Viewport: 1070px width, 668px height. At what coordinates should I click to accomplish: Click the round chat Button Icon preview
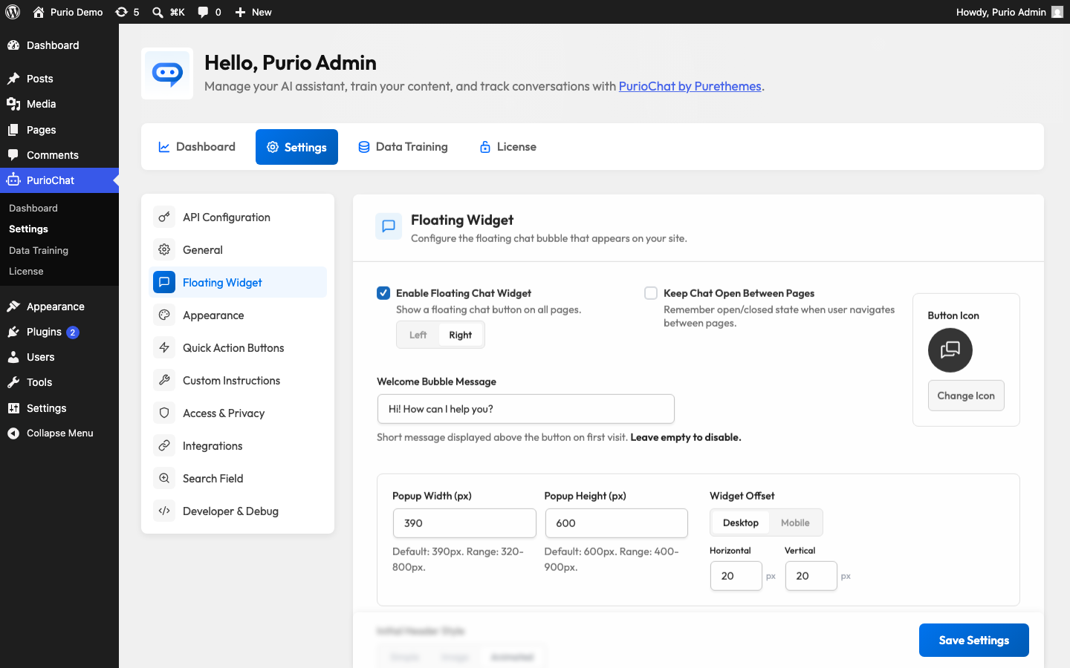point(950,350)
